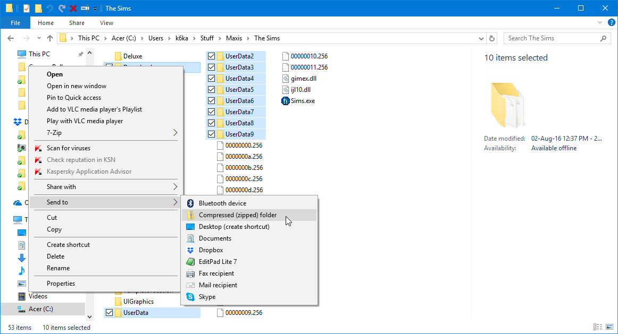Uncheck the UserData5 folder checkbox
618x334 pixels.
coord(211,90)
